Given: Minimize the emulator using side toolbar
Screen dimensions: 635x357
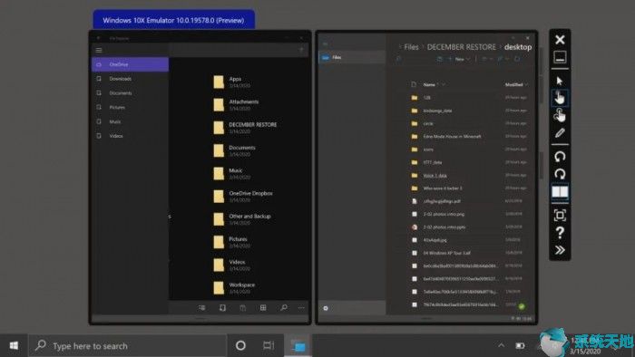Looking at the screenshot, I should (x=560, y=57).
